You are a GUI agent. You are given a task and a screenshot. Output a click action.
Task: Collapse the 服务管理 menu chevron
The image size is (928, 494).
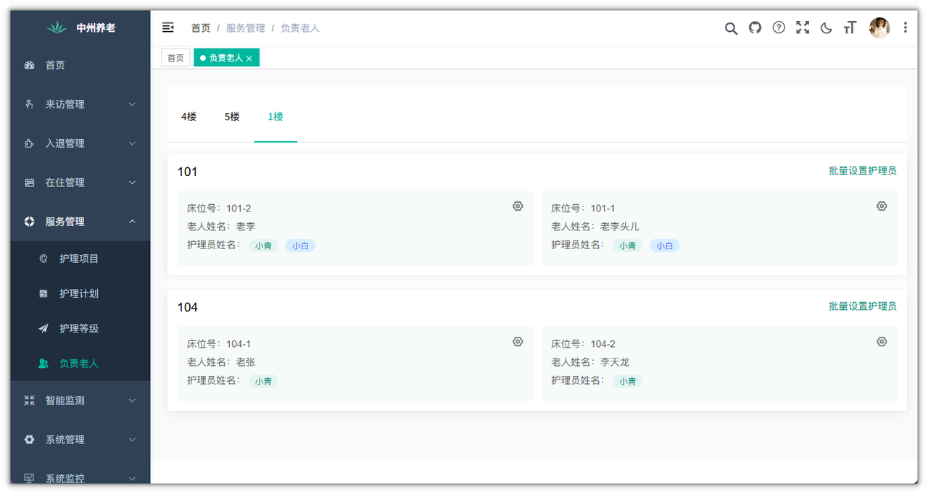coord(132,222)
